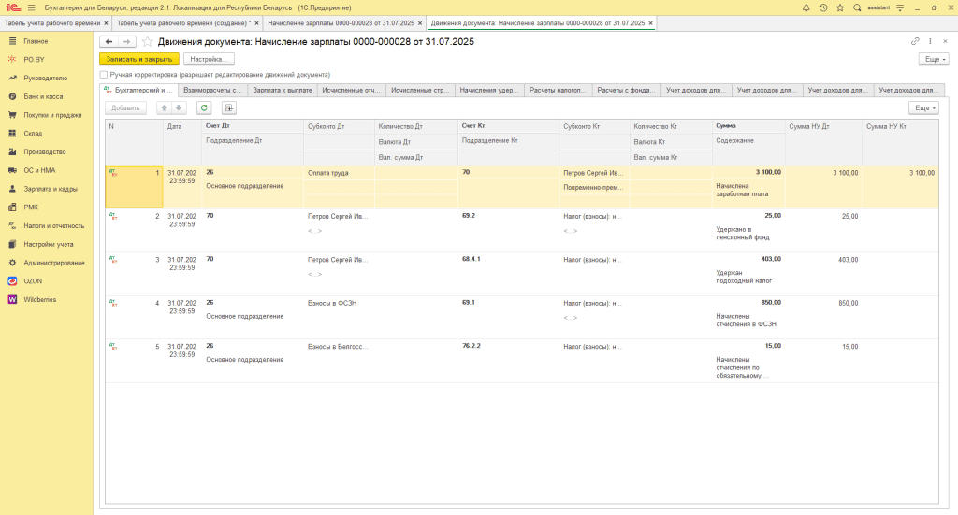Open Настройки учета section
The image size is (958, 515).
point(49,244)
